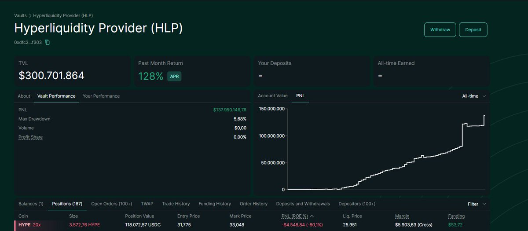528x231 pixels.
Task: Expand the positions Filter dropdown
Action: point(477,204)
